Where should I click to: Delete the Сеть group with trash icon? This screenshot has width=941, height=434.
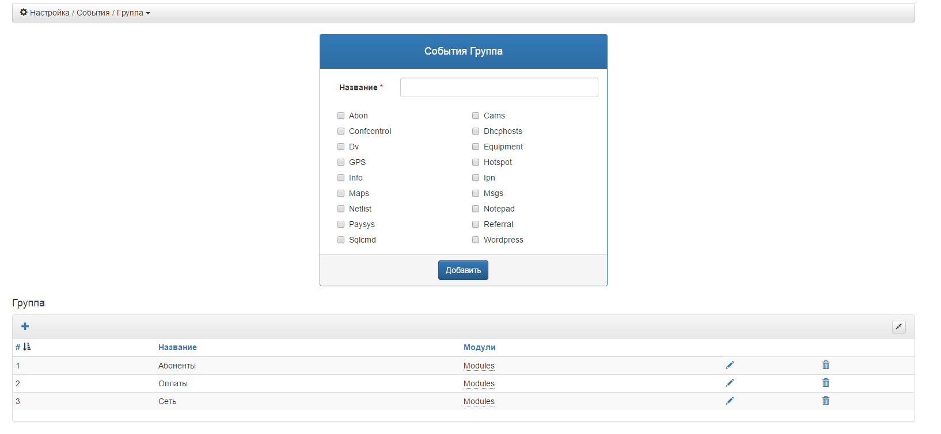[x=825, y=401]
